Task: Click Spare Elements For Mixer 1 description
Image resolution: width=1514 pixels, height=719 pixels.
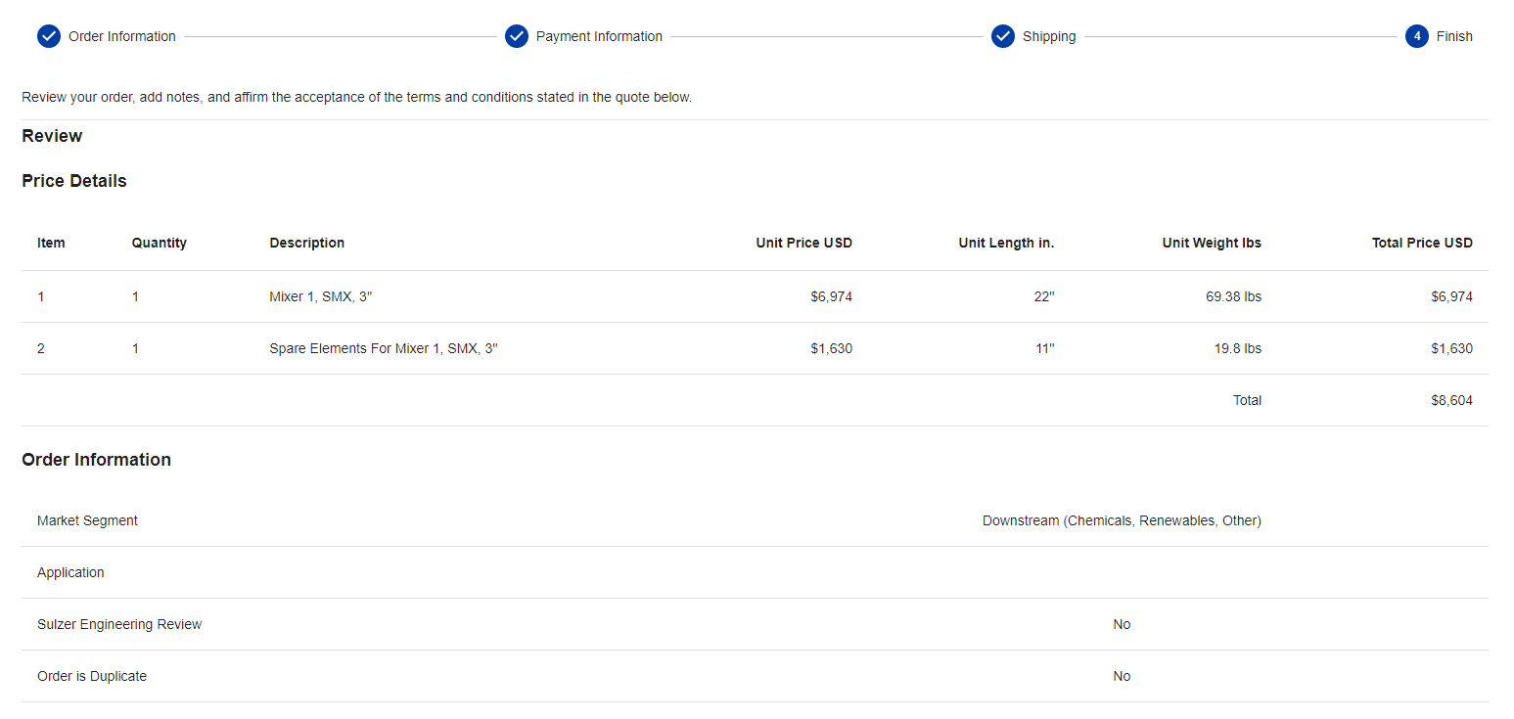Action: point(384,348)
